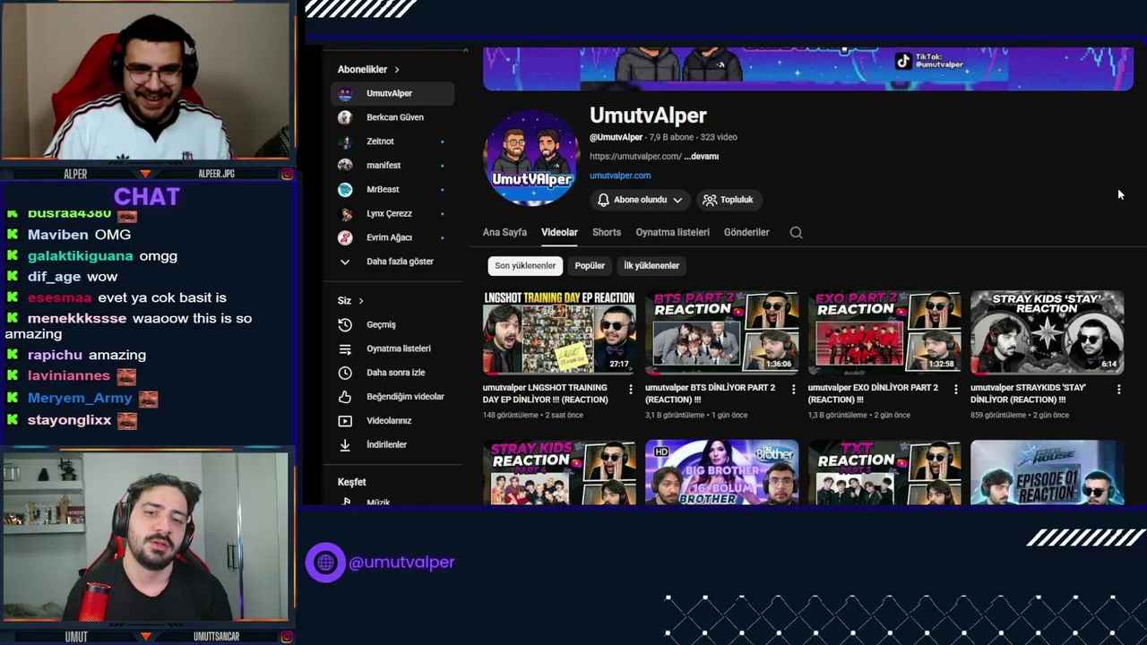This screenshot has height=645, width=1147.
Task: Click Evrim Ağacı channel avatar icon
Action: [345, 237]
